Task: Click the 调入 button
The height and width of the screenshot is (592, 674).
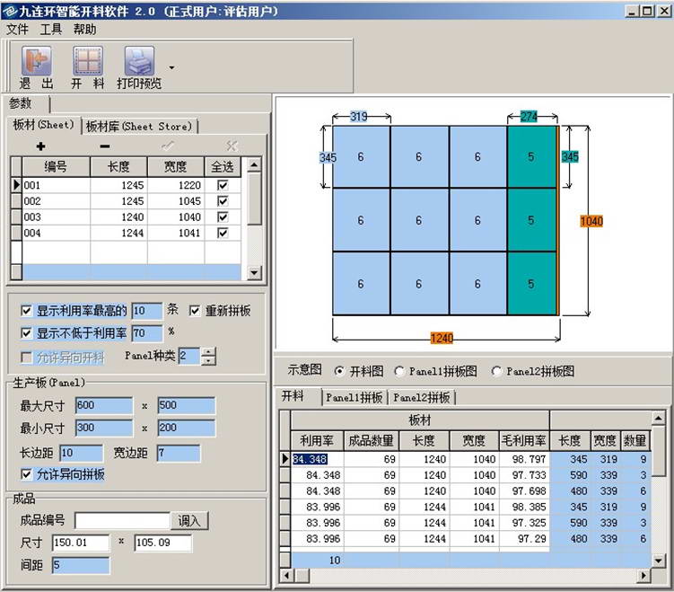Action: coord(189,521)
